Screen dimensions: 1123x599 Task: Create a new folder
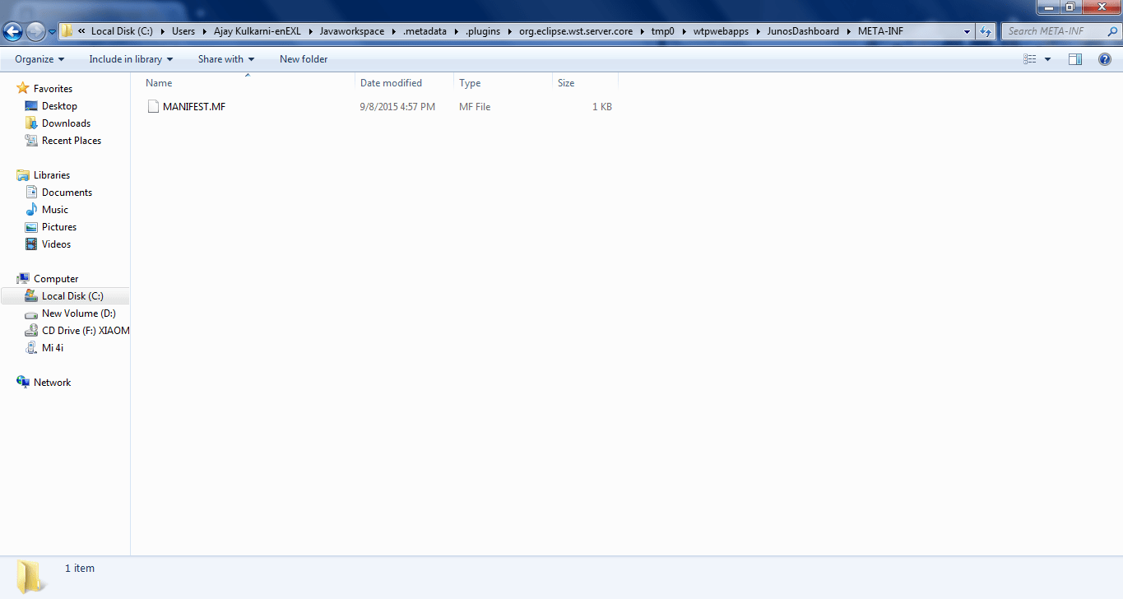tap(302, 58)
